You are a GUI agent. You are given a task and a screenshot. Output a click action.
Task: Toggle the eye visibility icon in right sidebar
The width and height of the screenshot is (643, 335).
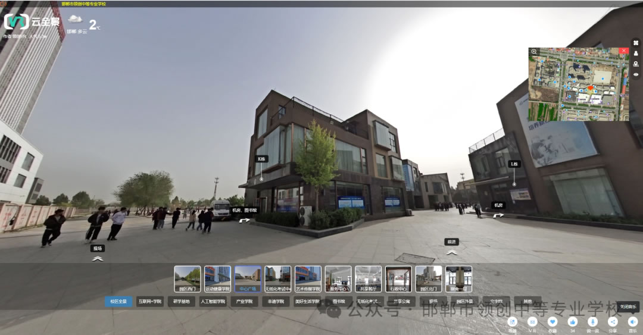[636, 74]
